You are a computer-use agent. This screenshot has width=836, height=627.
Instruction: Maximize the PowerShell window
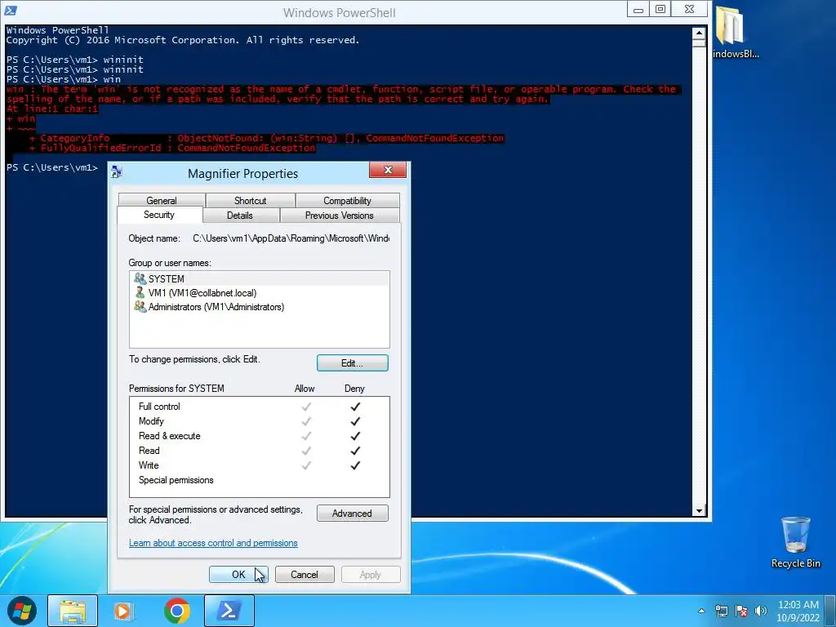[x=660, y=9]
